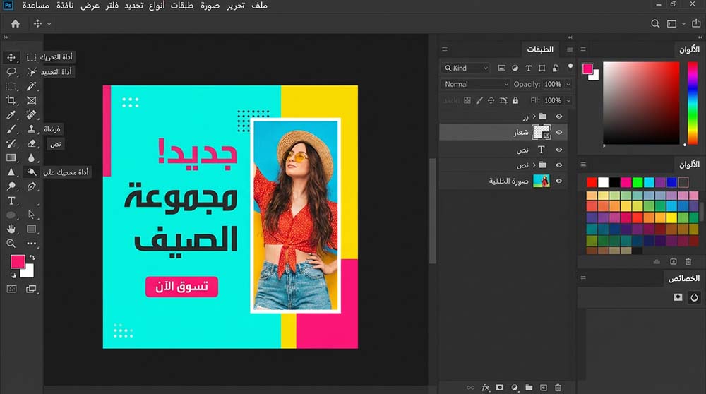Create new group folder in Layers footer
706x394 pixels.
point(529,387)
